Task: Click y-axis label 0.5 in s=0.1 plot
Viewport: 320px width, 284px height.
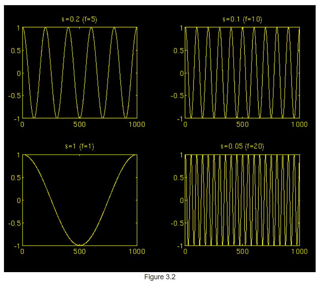Action: [x=179, y=51]
